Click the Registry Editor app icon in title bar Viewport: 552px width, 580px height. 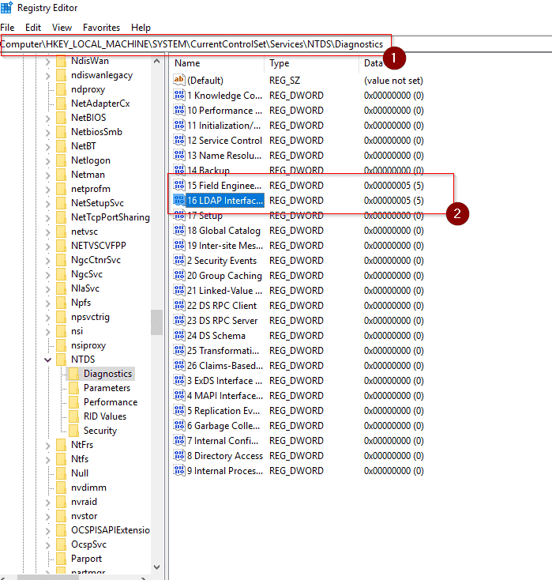[7, 8]
